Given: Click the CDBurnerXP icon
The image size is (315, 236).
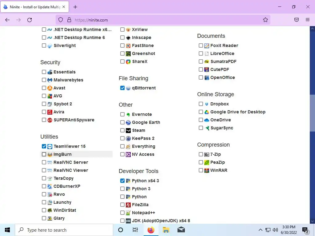Looking at the screenshot, I should pos(50,187).
